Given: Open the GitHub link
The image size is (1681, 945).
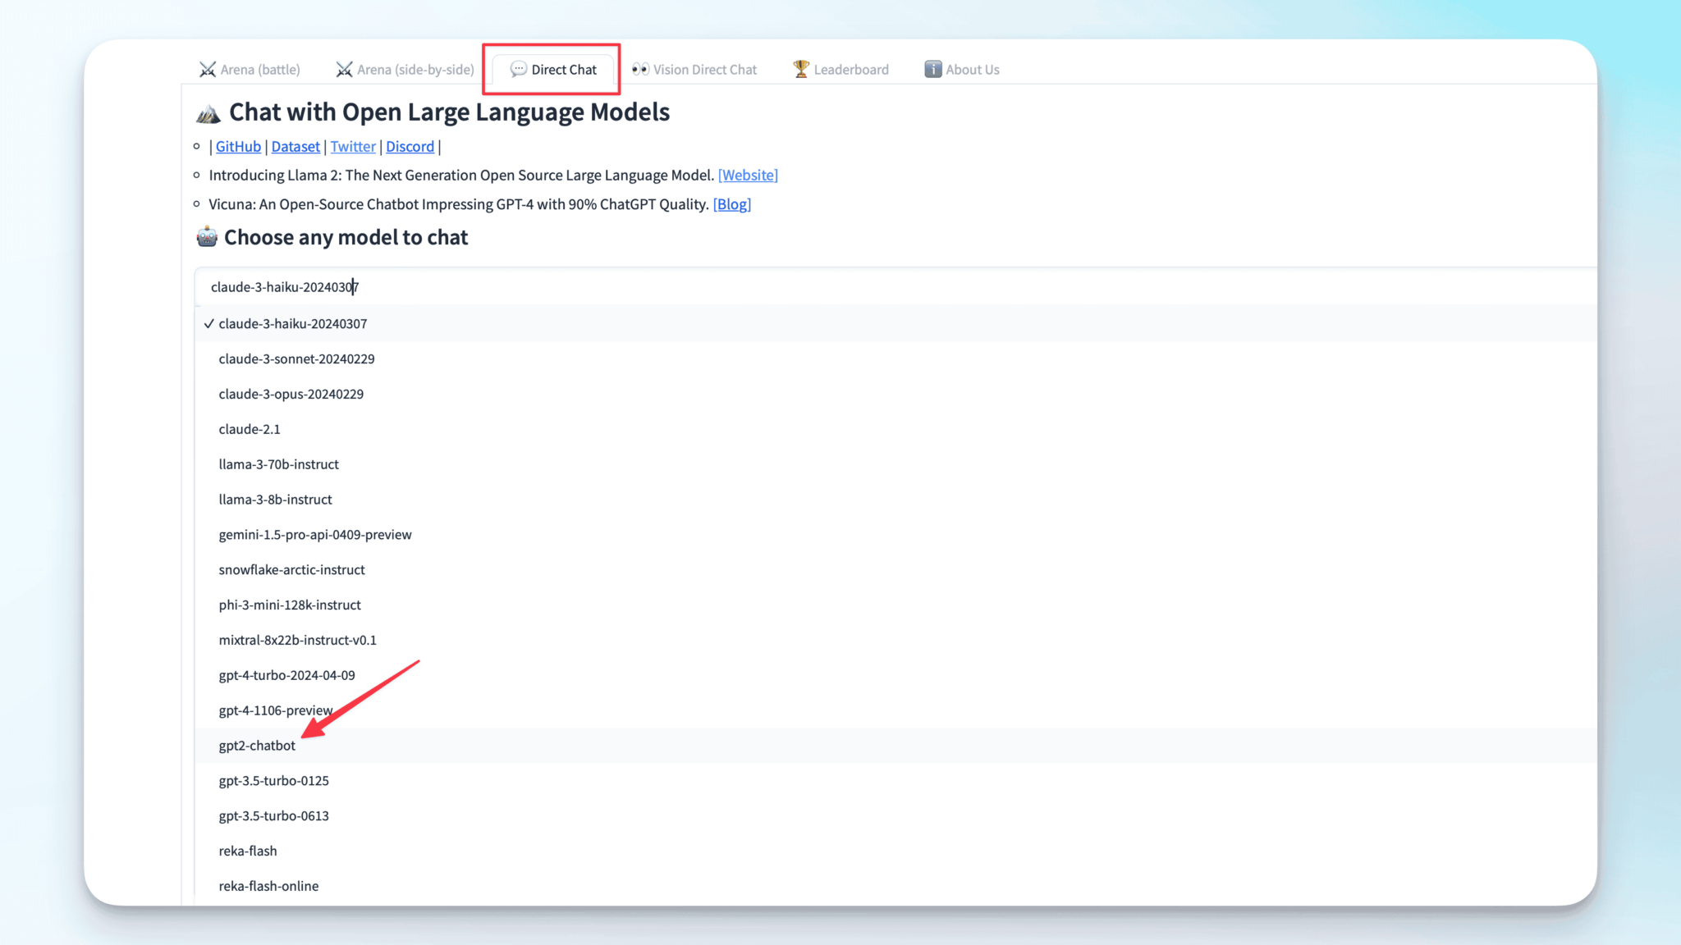Looking at the screenshot, I should [x=238, y=147].
